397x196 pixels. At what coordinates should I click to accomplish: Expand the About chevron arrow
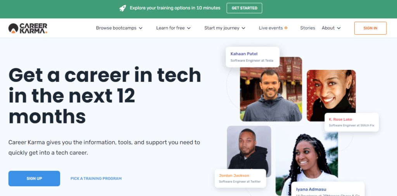[339, 28]
